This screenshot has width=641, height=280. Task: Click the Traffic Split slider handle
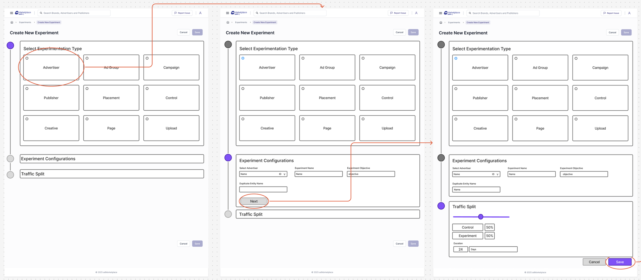[x=480, y=217]
